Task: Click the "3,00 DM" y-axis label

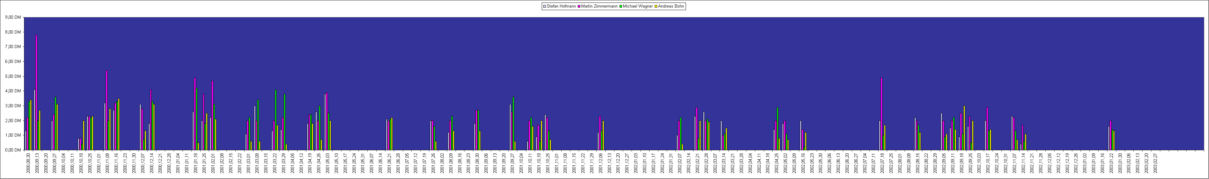Action: tap(13, 106)
